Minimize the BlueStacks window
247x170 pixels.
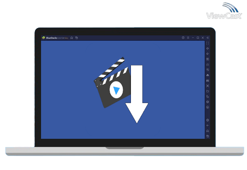pos(193,38)
